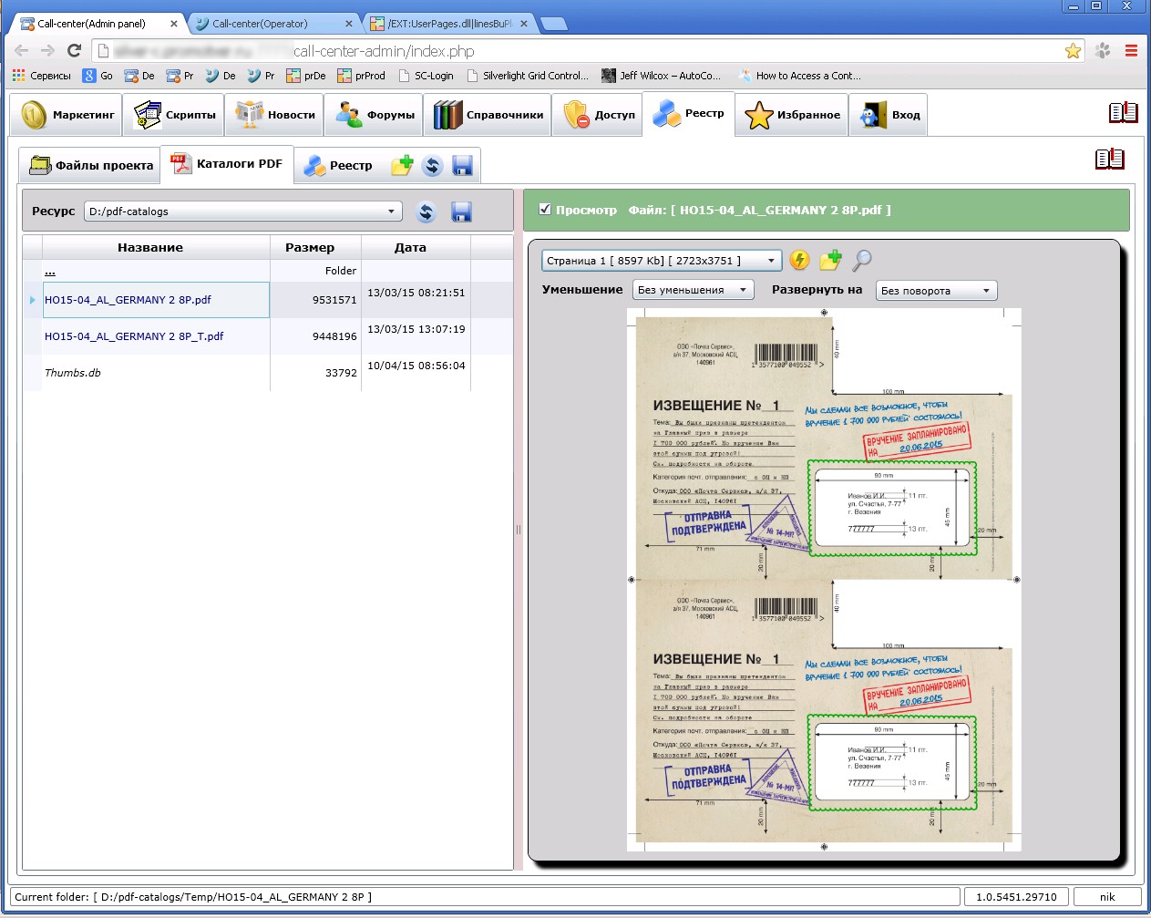
Task: Sort by the Размер column header
Action: coord(315,247)
